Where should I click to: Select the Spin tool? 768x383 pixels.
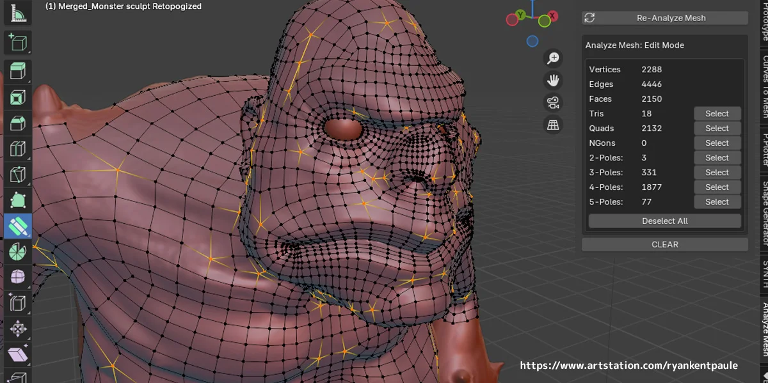point(18,251)
